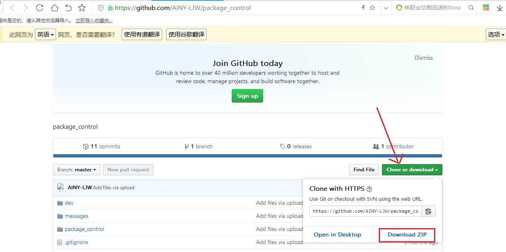Screen dimensions: 506x252
Task: Open the Branch: master dropdown
Action: coord(76,170)
